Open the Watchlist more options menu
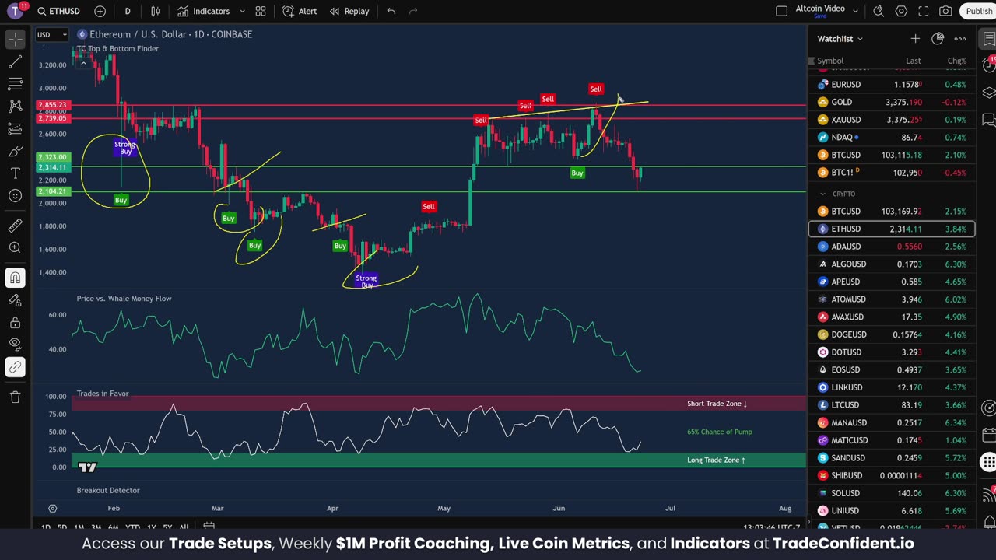This screenshot has width=996, height=560. pyautogui.click(x=960, y=39)
